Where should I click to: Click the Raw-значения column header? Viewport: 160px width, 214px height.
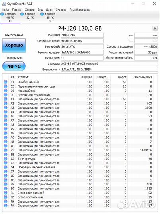coord(141,77)
